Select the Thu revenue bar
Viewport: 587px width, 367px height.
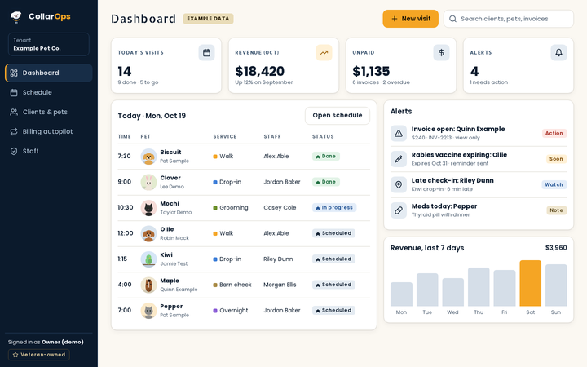[x=479, y=287]
